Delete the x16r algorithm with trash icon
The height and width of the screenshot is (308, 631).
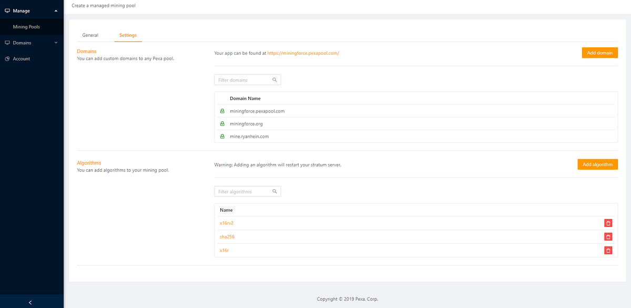tap(608, 250)
